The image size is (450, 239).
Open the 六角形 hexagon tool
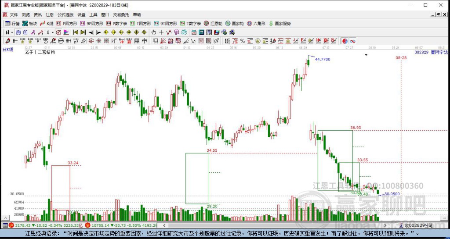pos(256,24)
